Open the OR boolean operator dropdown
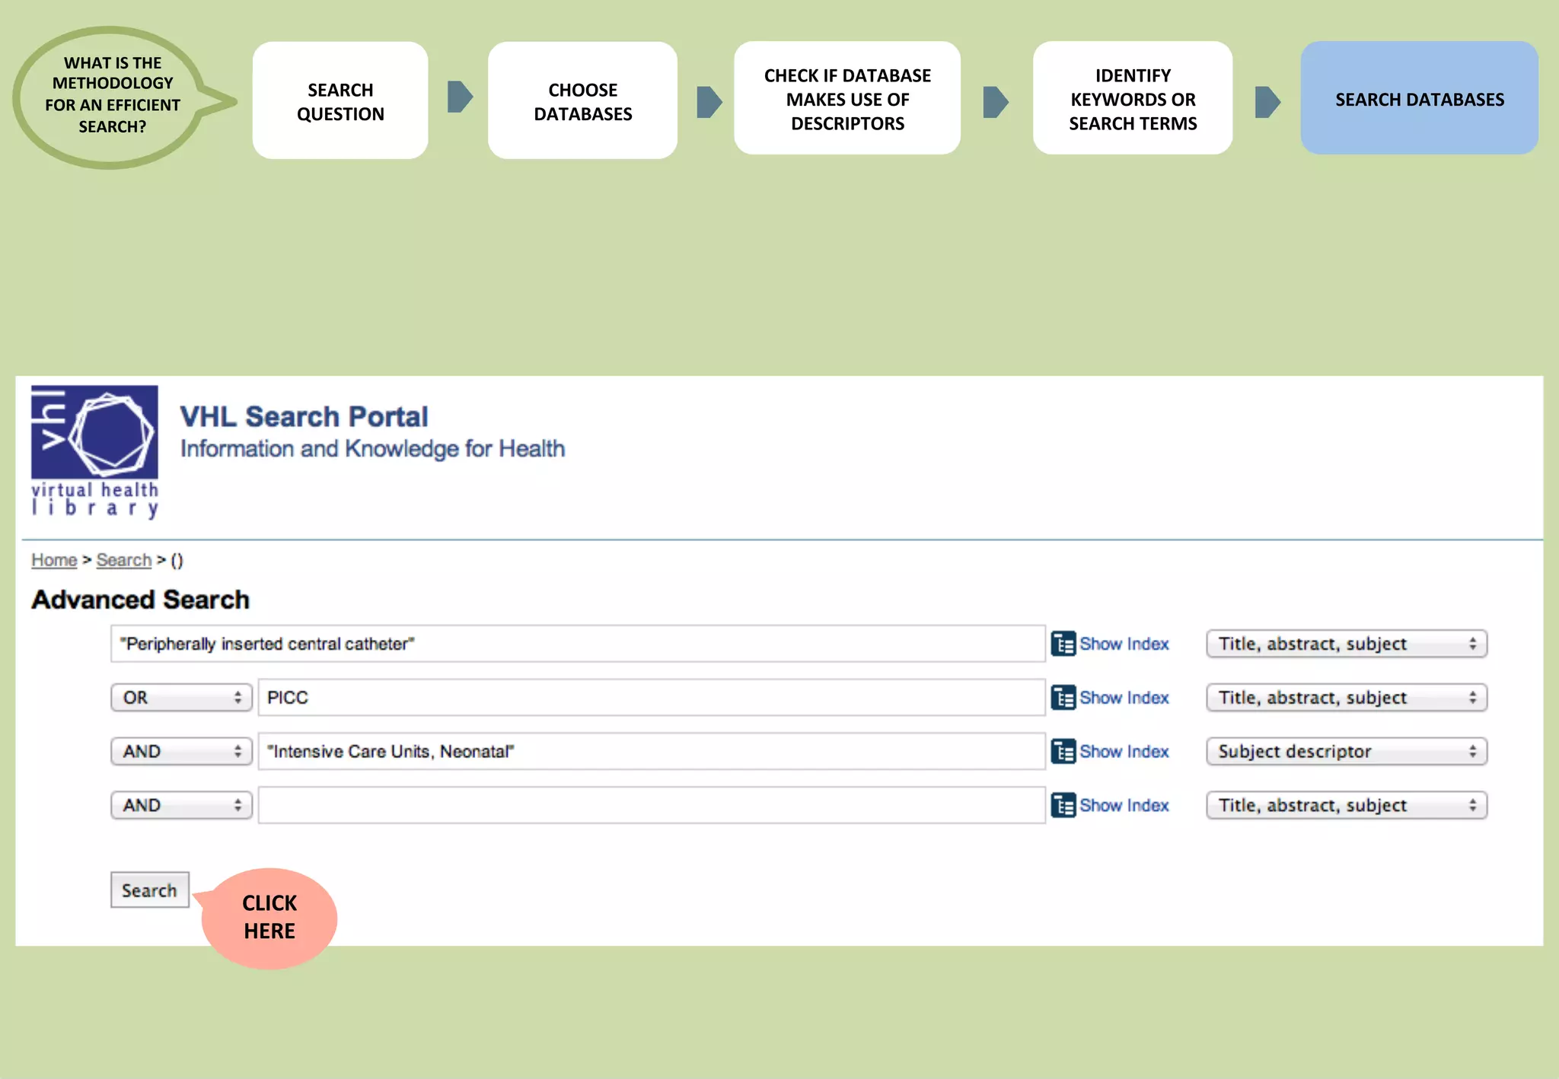1559x1079 pixels. click(x=181, y=698)
